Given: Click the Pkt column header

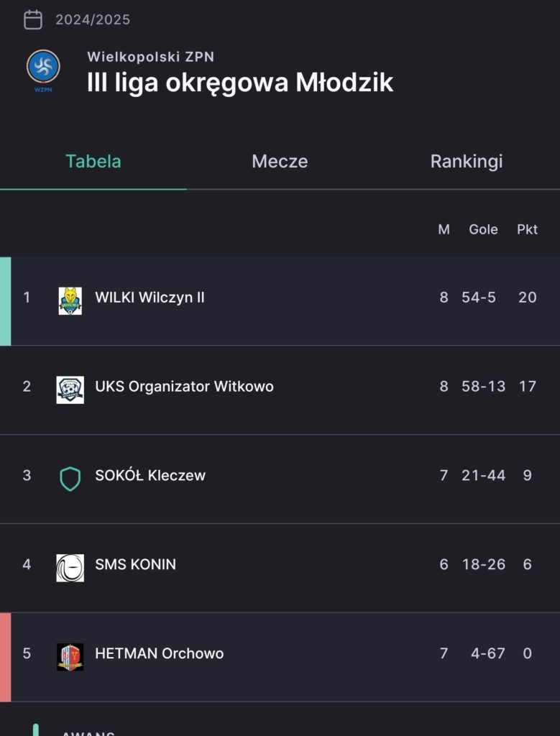Looking at the screenshot, I should click(x=527, y=229).
